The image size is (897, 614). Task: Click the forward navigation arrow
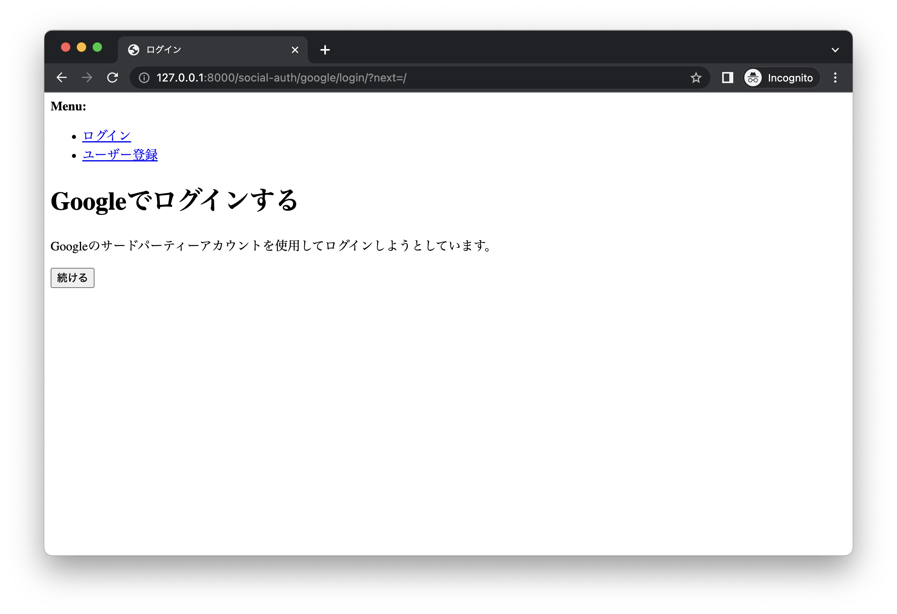click(x=87, y=78)
